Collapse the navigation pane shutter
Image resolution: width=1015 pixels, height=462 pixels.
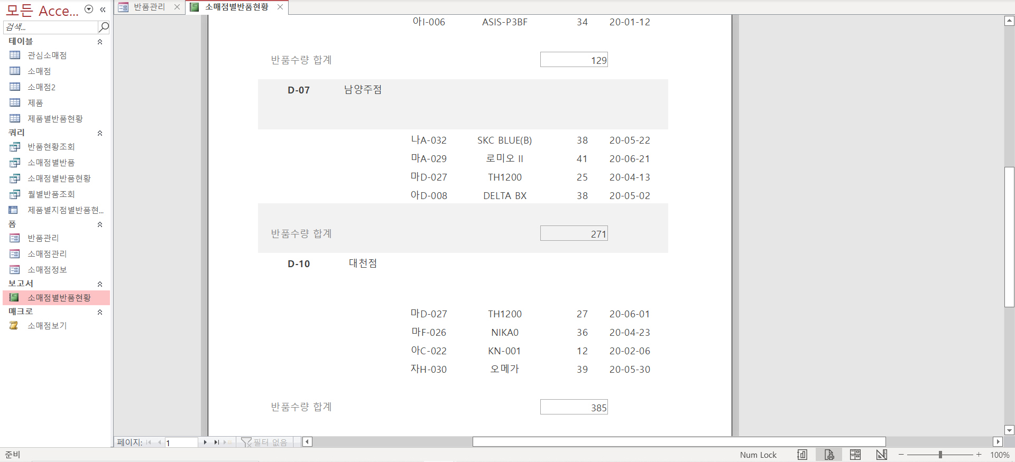pos(103,10)
